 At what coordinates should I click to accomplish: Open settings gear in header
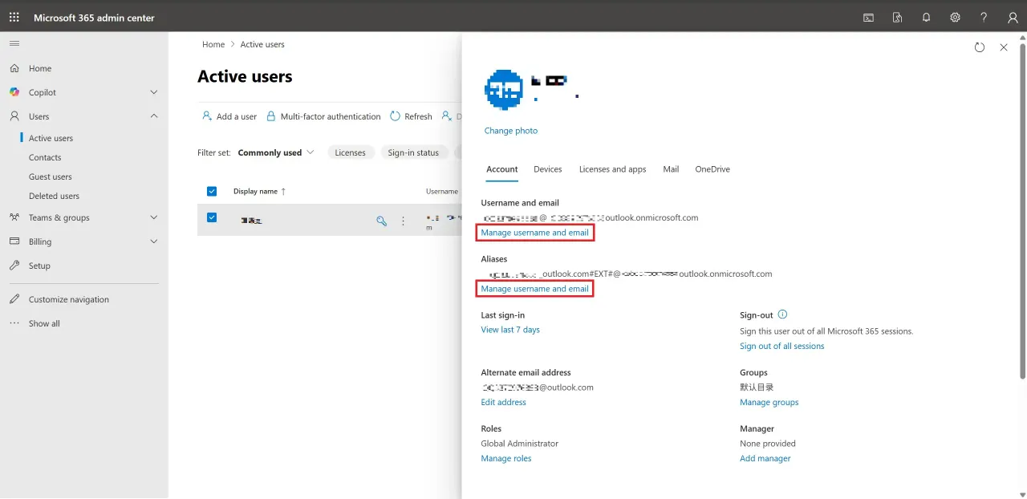click(x=955, y=17)
